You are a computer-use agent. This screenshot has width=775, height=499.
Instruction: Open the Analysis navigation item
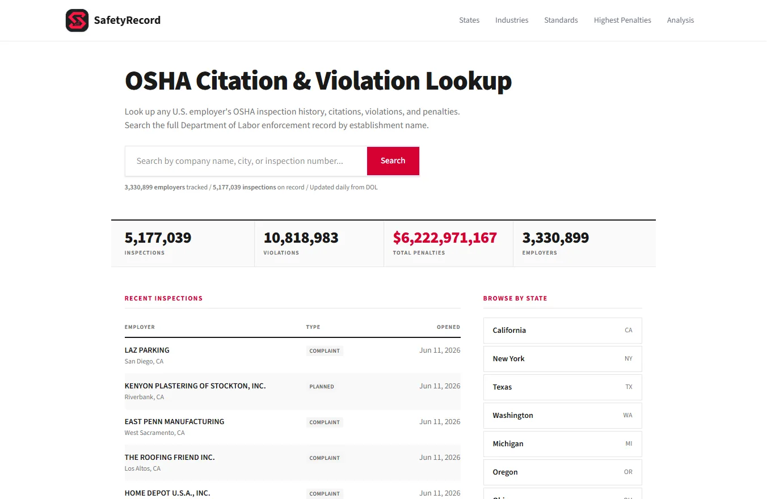[680, 20]
